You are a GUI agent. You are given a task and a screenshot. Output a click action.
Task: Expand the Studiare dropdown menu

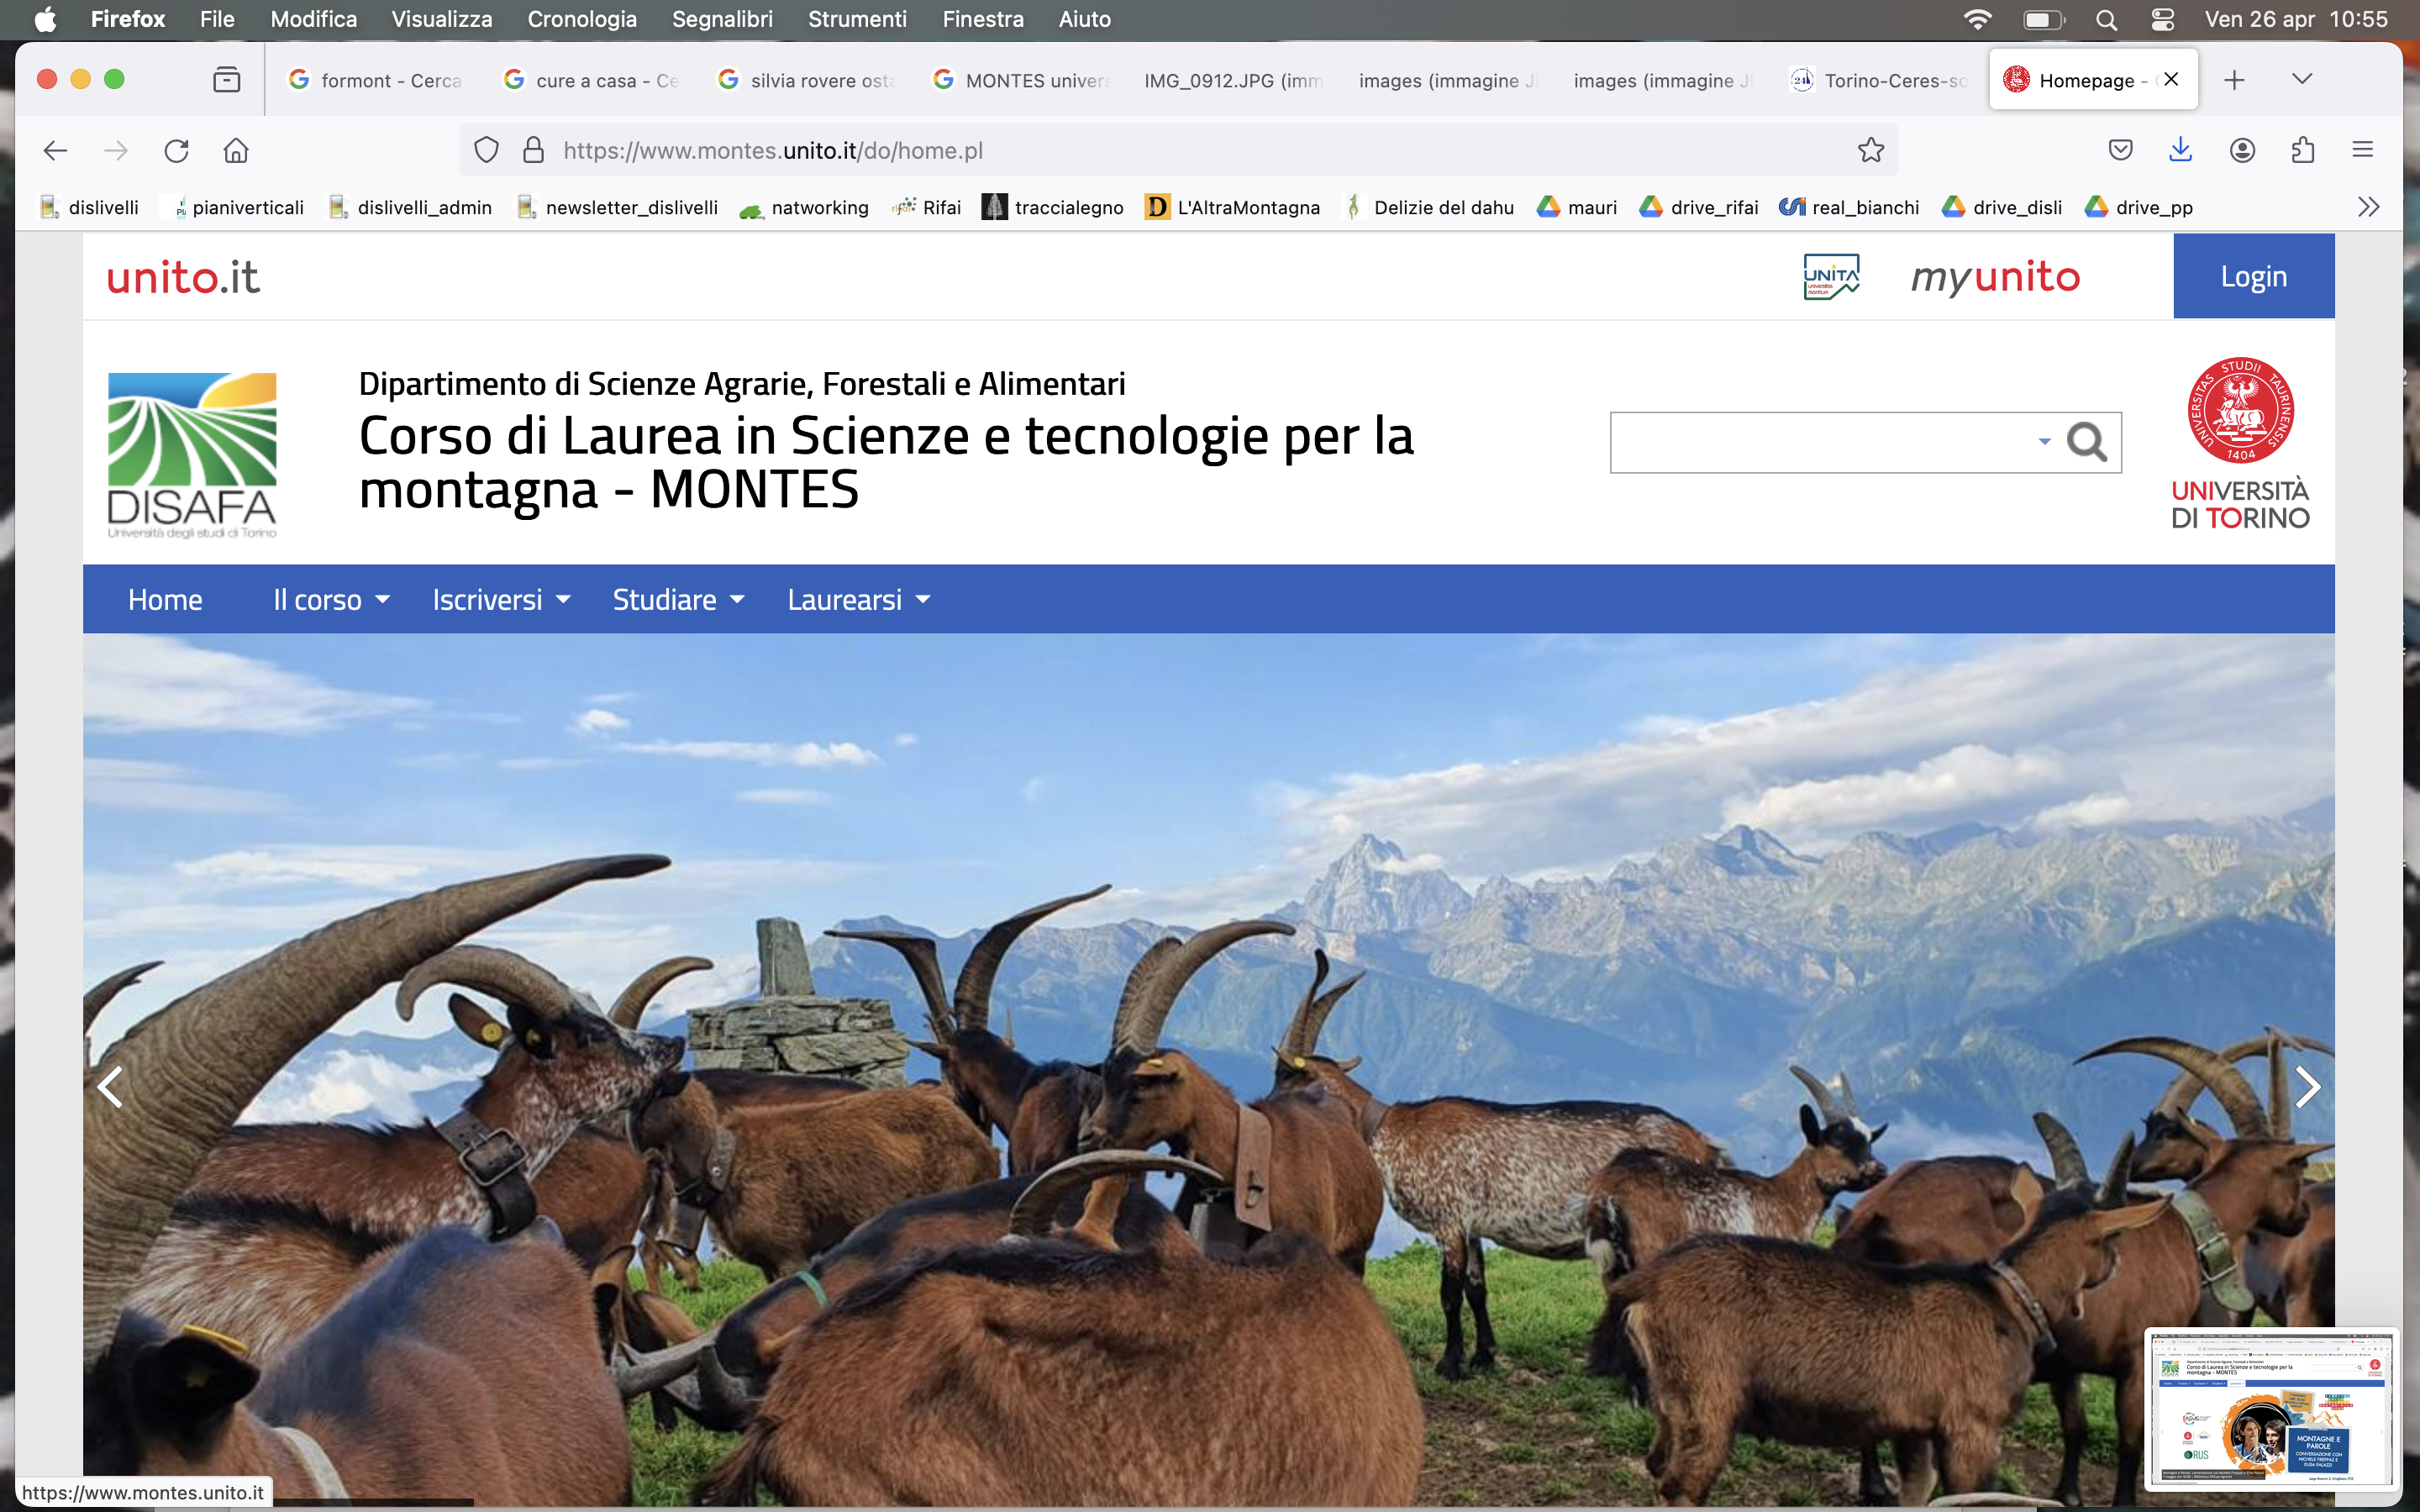click(678, 599)
